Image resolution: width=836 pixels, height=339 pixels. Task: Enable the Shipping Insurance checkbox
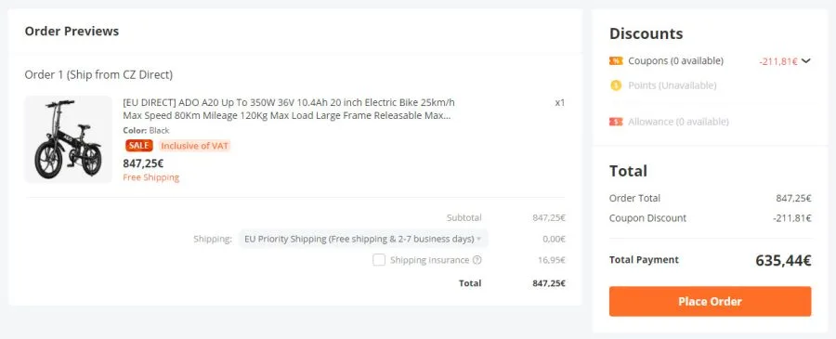click(x=379, y=260)
